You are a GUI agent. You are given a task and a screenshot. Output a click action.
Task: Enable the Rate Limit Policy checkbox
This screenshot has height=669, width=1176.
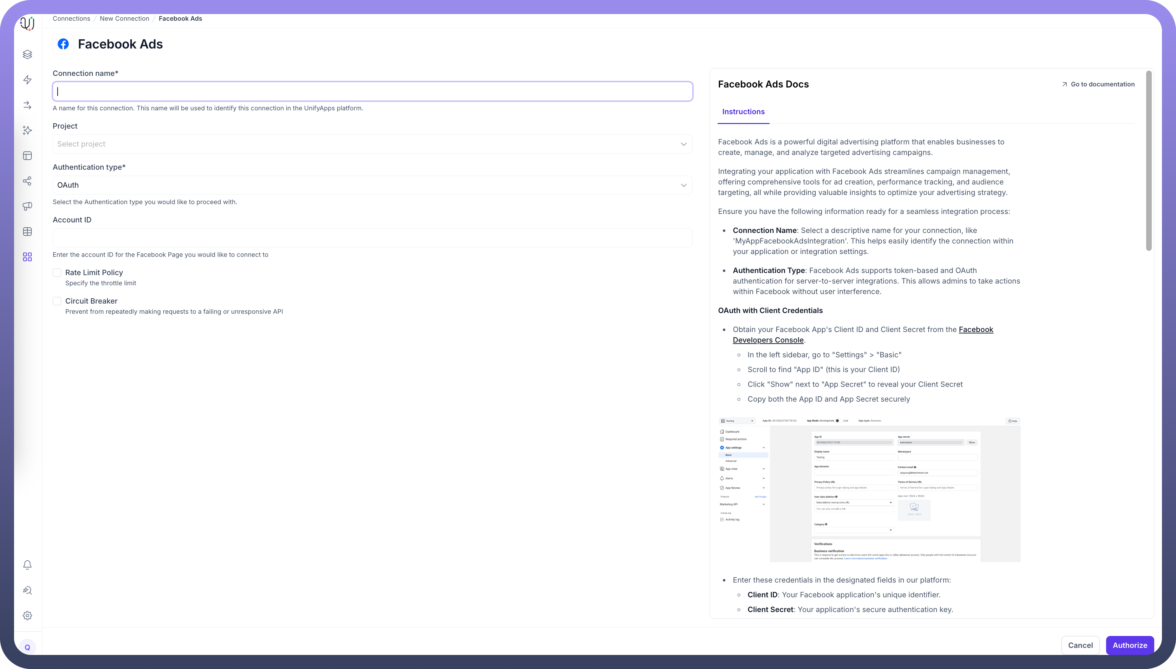tap(57, 273)
